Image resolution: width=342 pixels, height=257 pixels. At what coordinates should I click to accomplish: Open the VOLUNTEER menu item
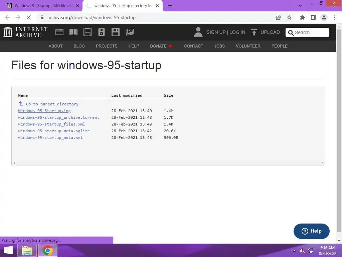(x=248, y=46)
